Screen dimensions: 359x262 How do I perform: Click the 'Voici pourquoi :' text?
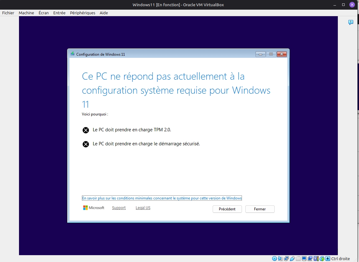(95, 114)
